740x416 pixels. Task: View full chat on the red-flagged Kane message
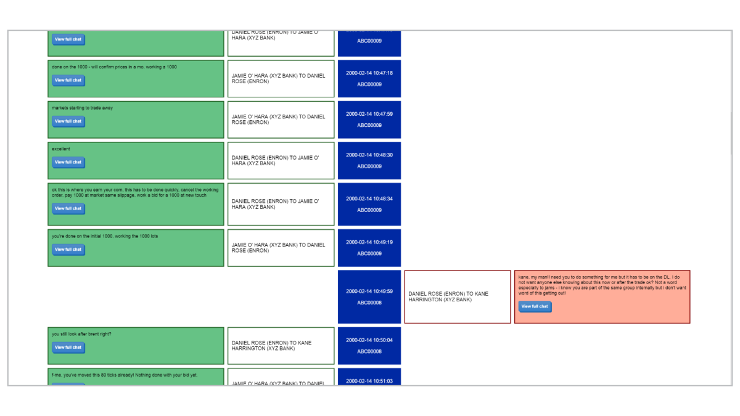coord(535,306)
